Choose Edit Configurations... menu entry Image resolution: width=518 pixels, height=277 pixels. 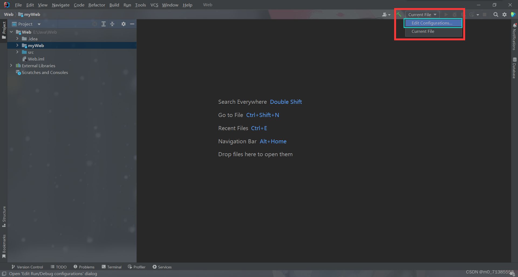pyautogui.click(x=433, y=23)
